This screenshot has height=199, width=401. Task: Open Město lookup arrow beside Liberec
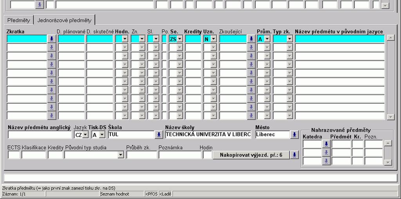pyautogui.click(x=294, y=134)
